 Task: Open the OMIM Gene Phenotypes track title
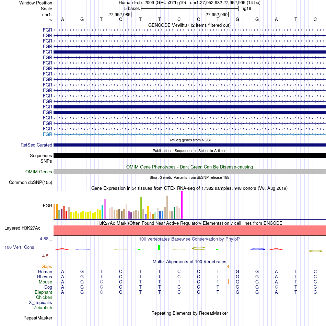coord(189,167)
